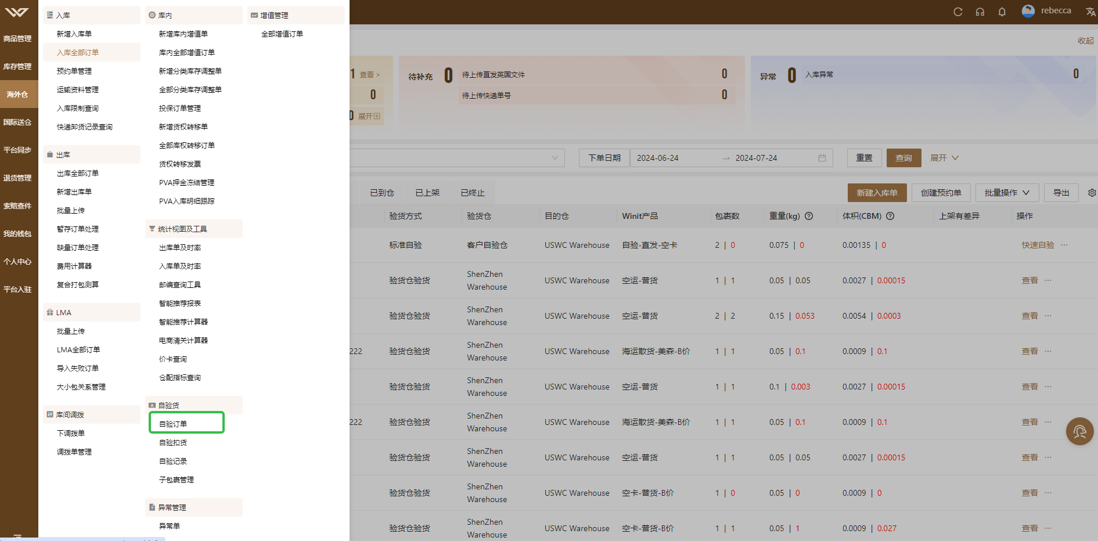The width and height of the screenshot is (1098, 541).
Task: Select 我的钱包 in the sidebar
Action: point(17,234)
